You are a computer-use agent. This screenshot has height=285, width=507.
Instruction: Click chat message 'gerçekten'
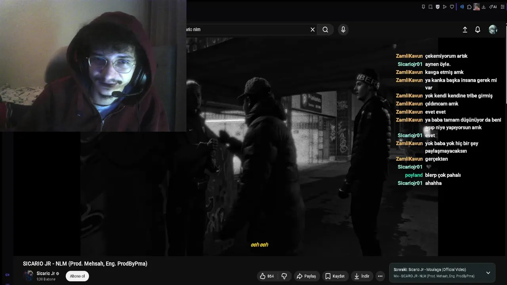point(436,159)
